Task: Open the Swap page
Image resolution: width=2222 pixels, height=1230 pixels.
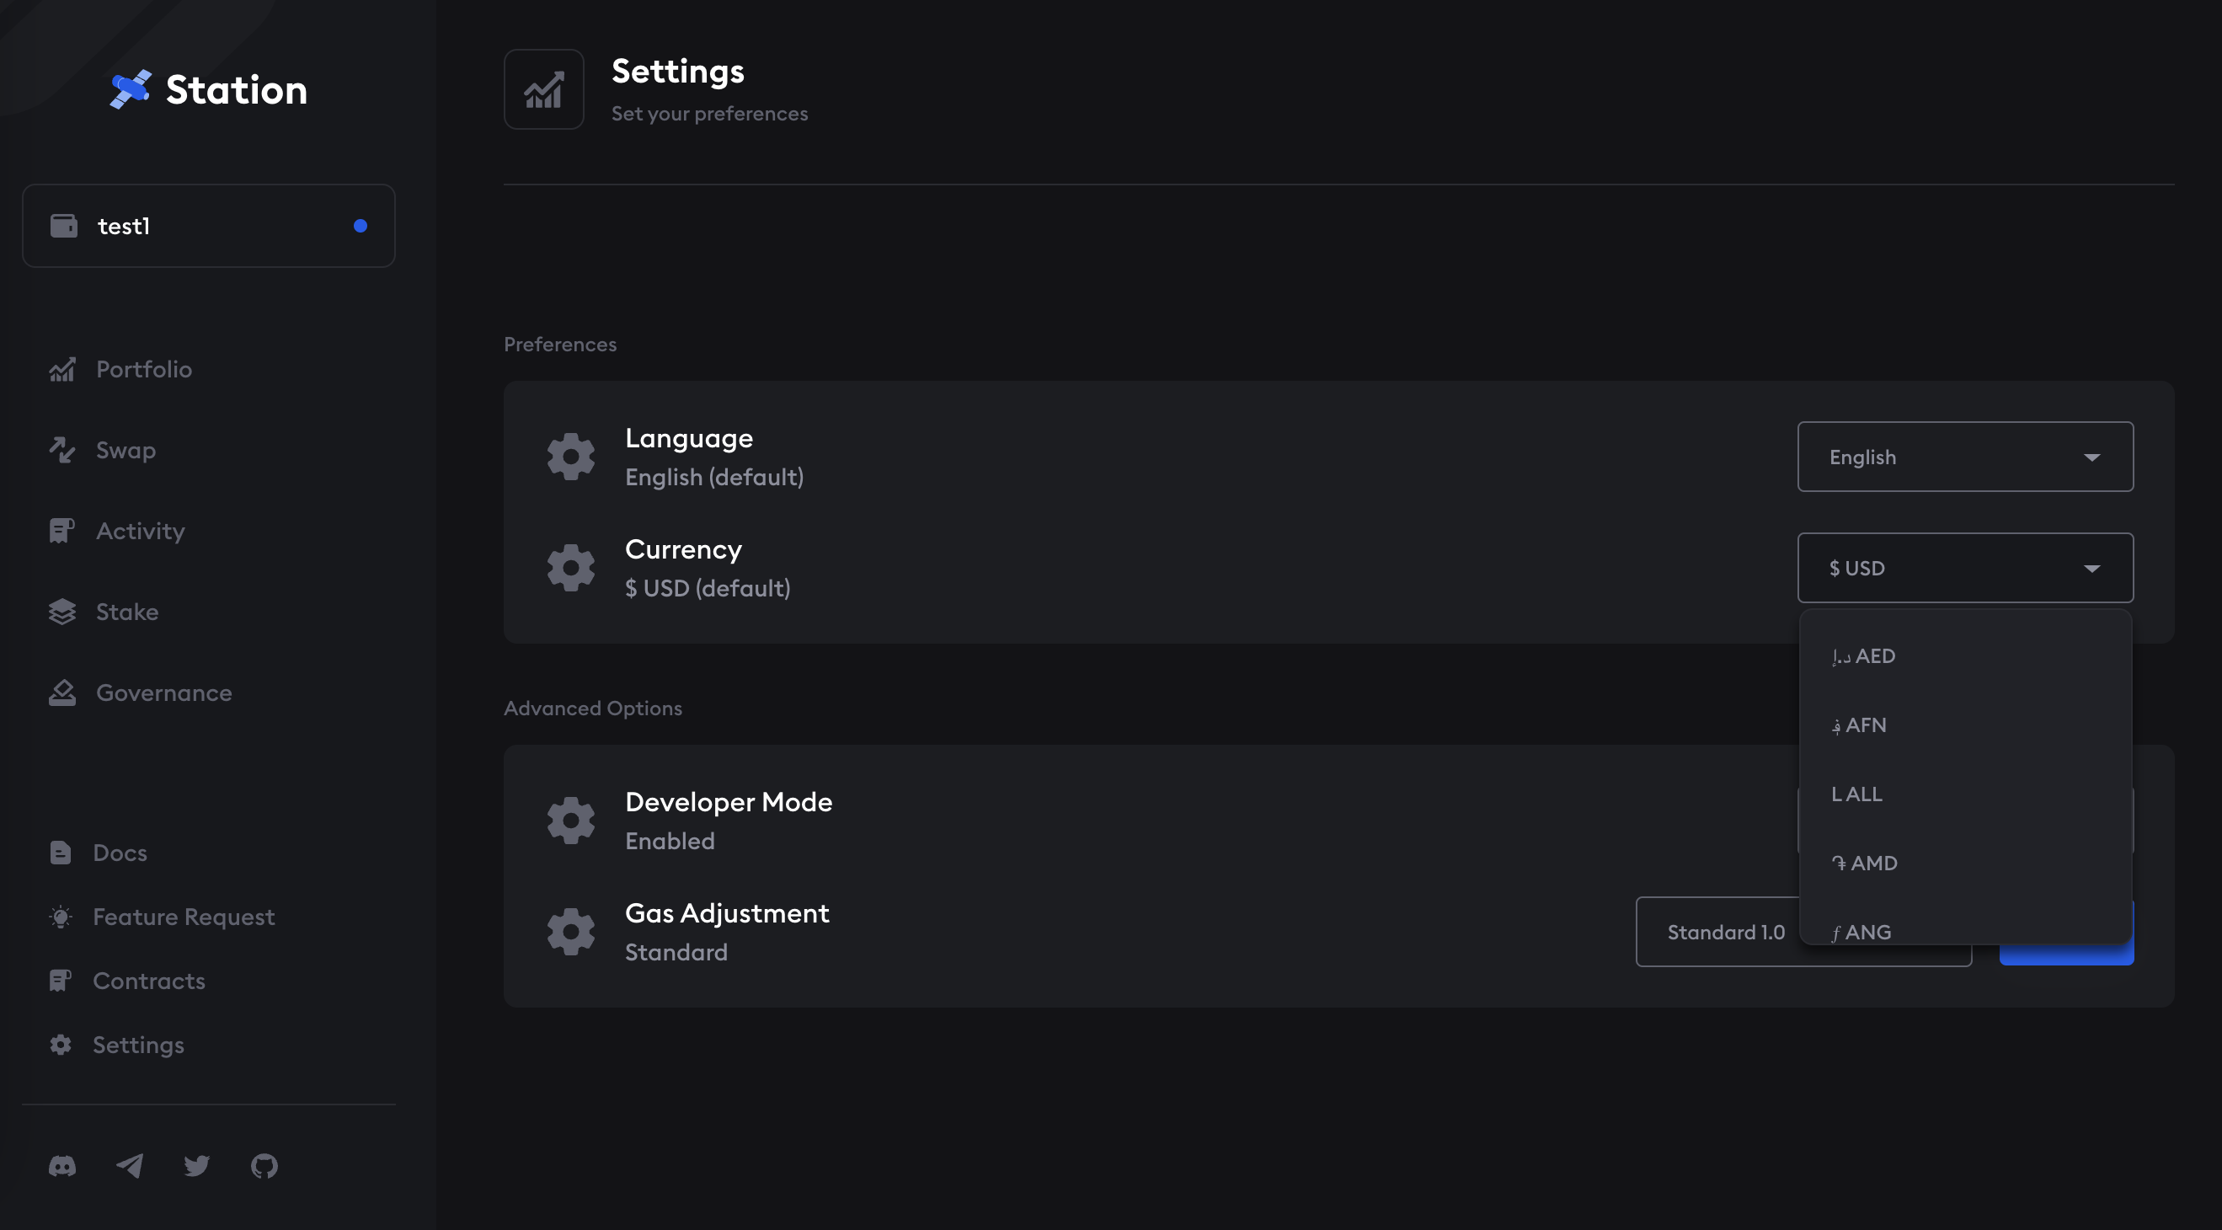Action: [125, 450]
